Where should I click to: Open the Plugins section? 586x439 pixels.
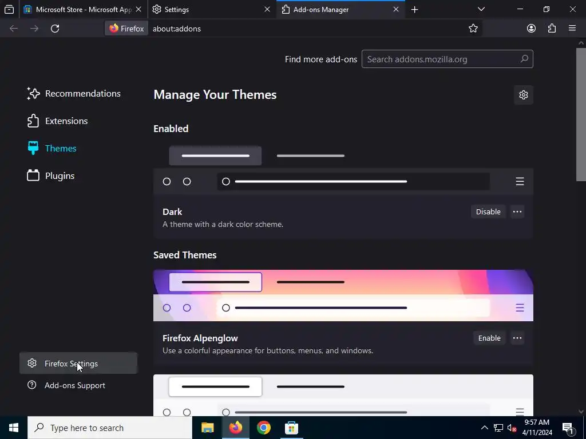pyautogui.click(x=51, y=176)
